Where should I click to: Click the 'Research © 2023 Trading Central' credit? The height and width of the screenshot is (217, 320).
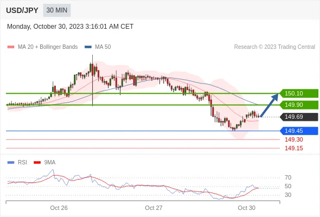click(274, 47)
